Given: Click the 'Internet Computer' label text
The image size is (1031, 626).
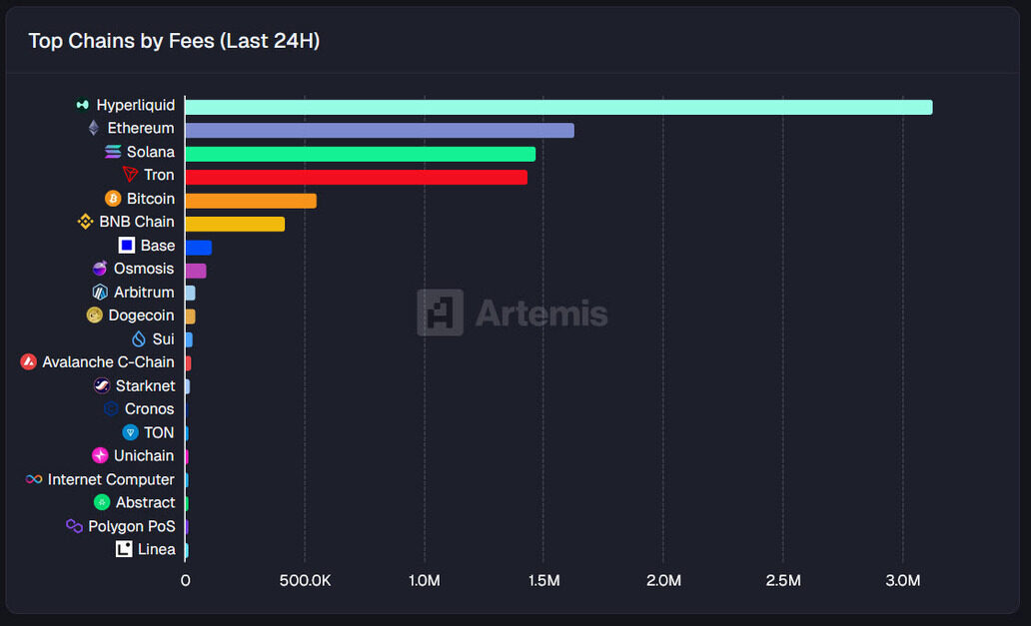Looking at the screenshot, I should pyautogui.click(x=111, y=479).
